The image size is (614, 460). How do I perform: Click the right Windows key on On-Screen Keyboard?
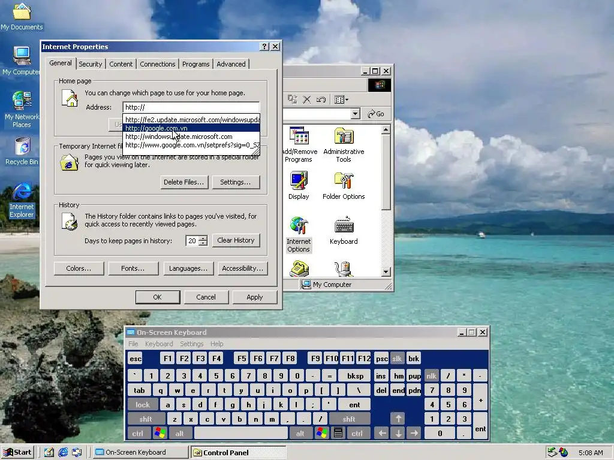(x=321, y=433)
